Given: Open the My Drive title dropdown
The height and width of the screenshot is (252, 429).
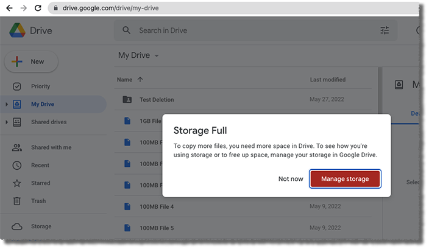Looking at the screenshot, I should (x=157, y=56).
